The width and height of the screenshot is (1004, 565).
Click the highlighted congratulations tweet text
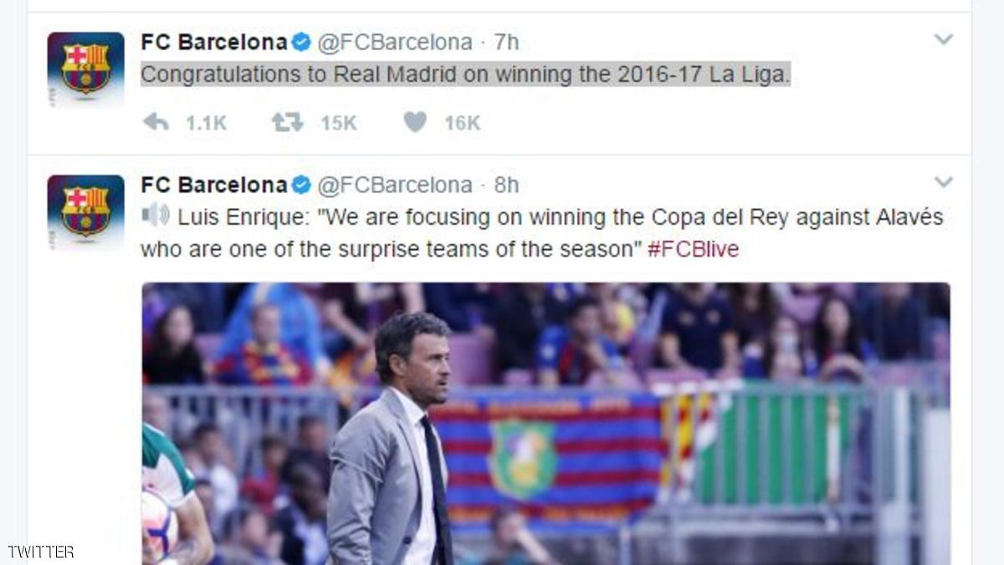(x=465, y=75)
